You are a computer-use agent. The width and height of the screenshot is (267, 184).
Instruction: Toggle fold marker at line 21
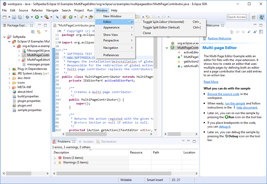(x=60, y=50)
